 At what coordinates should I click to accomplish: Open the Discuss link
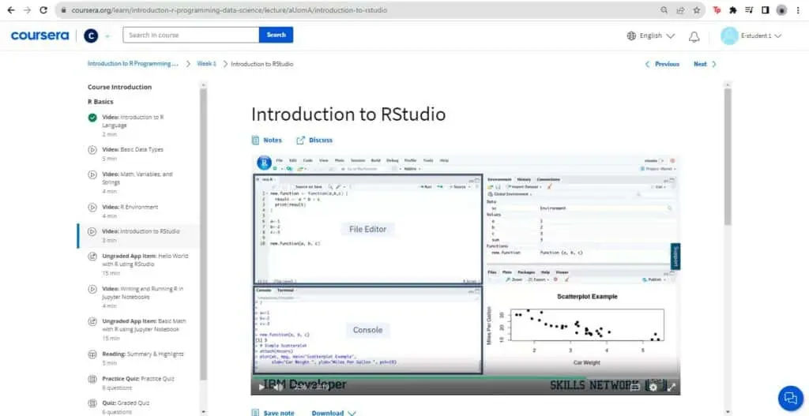pos(314,141)
